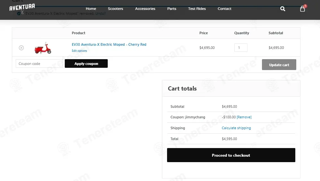Go to the Home menu item
Screen dimensions: 320x181
91,9
